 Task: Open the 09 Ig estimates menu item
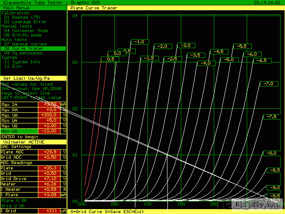coord(26,53)
